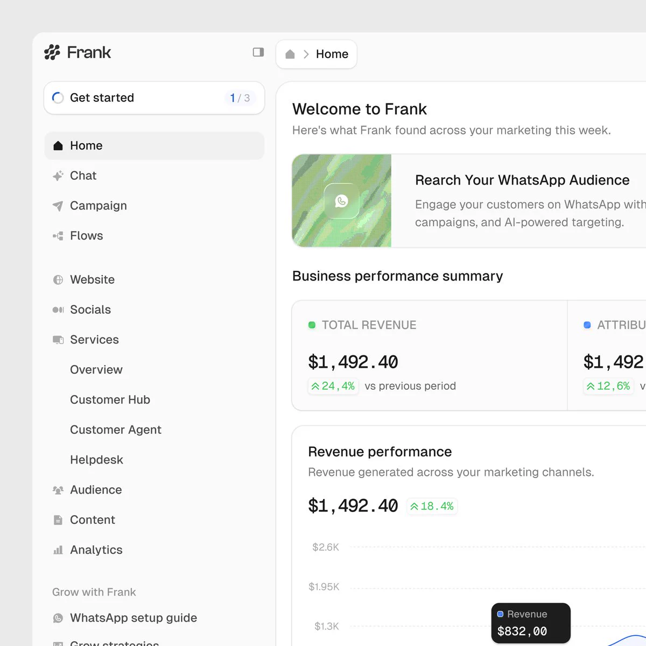
Task: Click the Business performance summary heading
Action: (x=398, y=276)
